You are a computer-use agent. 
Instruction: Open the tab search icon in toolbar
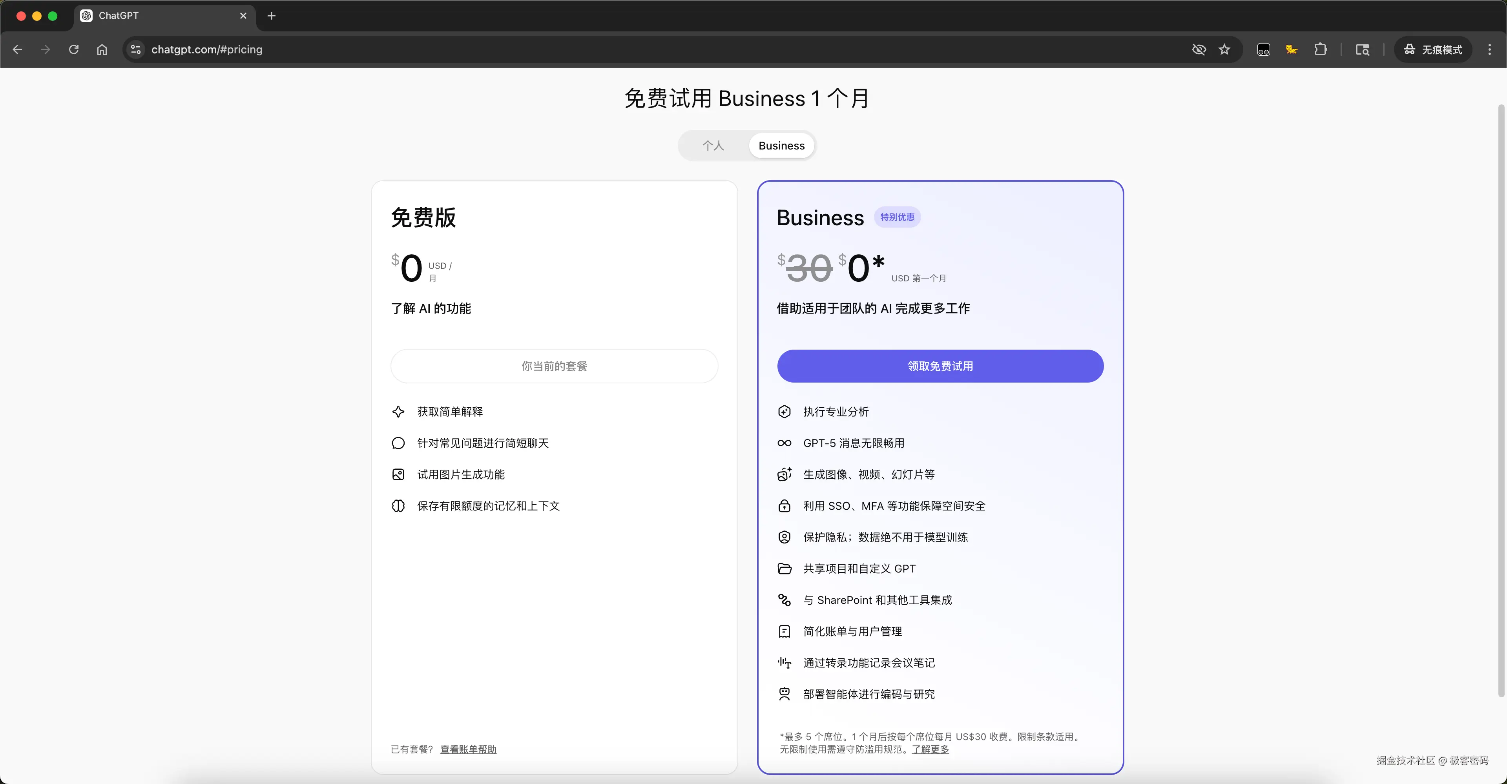tap(1363, 50)
